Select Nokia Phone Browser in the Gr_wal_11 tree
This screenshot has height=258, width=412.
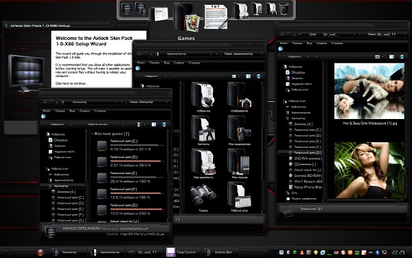point(306,187)
